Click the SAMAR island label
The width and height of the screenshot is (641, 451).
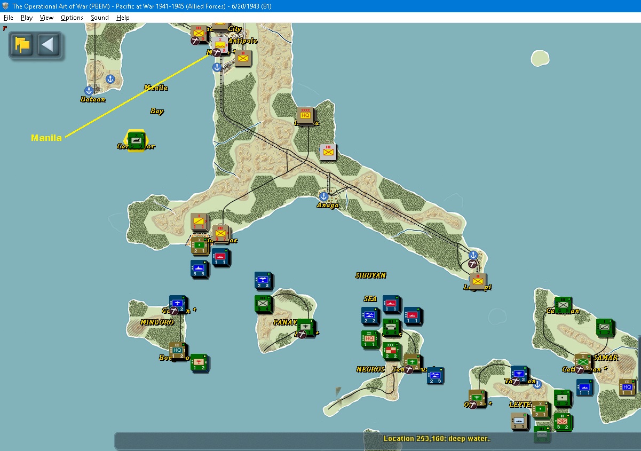[606, 358]
